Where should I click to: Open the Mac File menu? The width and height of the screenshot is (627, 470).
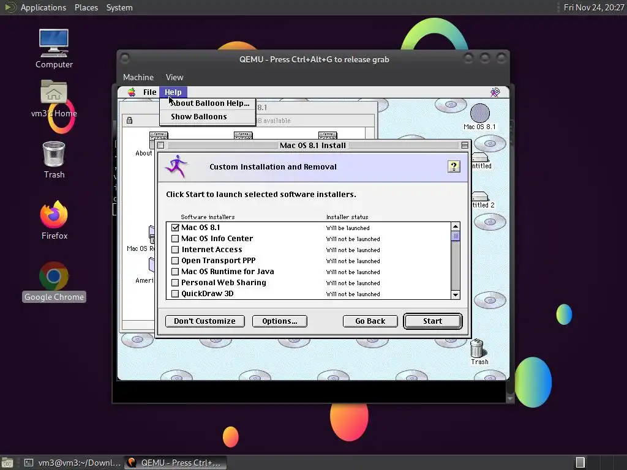149,92
